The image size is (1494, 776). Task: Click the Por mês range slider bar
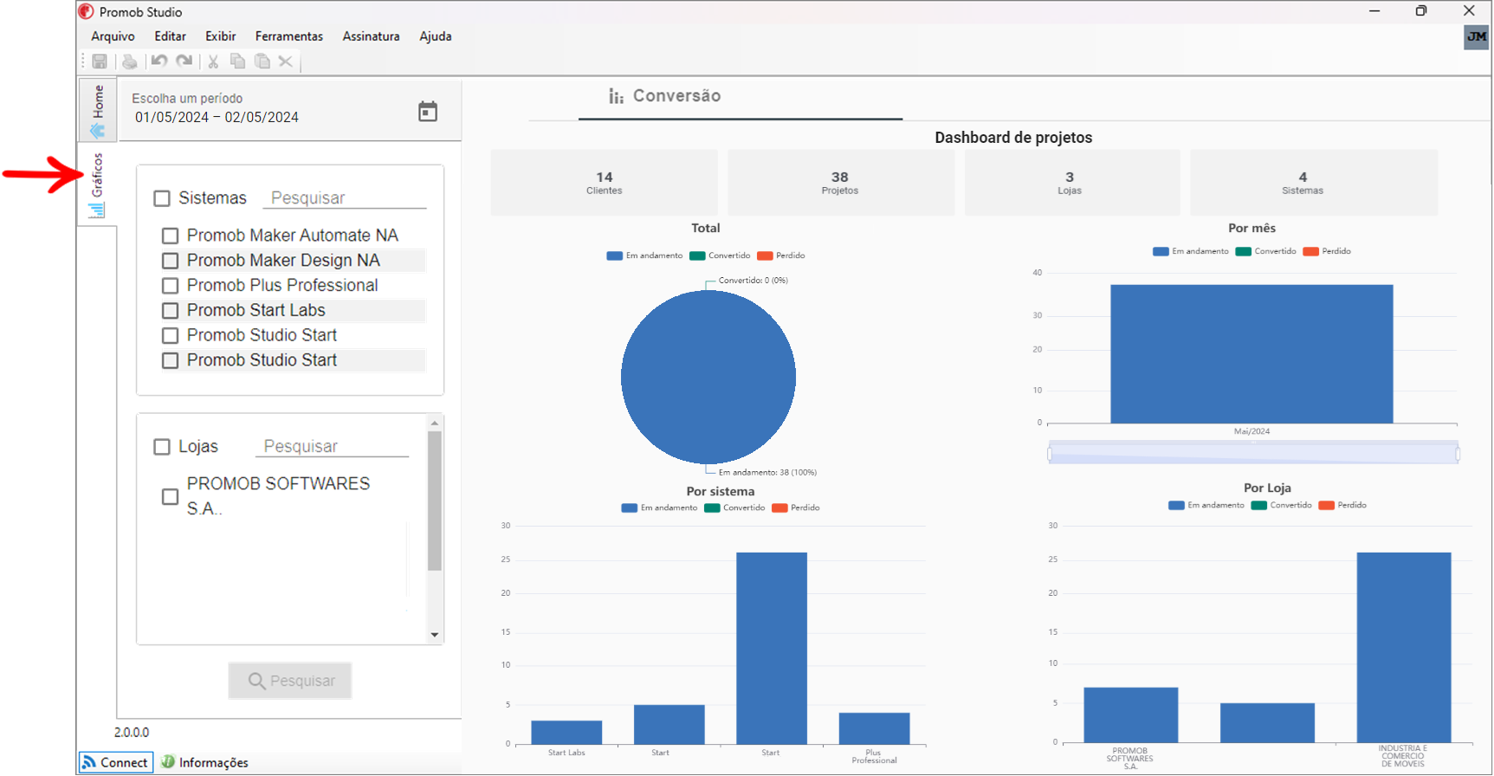click(x=1253, y=453)
